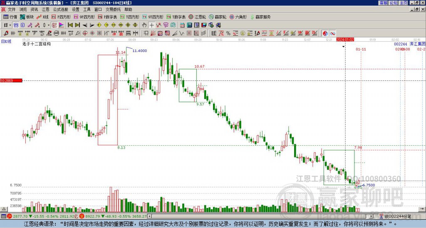
Task: Click the calendar date icon
Action: [x=182, y=25]
